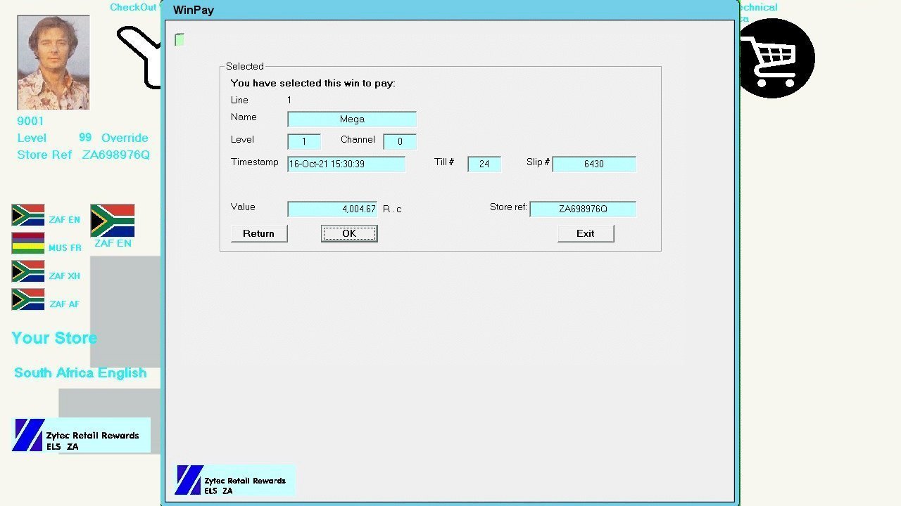901x506 pixels.
Task: Choose the ZAF XH flag
Action: (28, 271)
